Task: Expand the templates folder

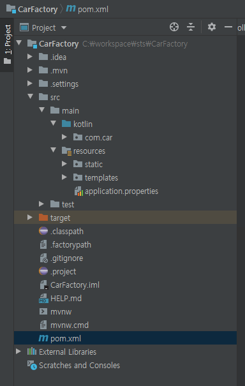Action: click(64, 177)
